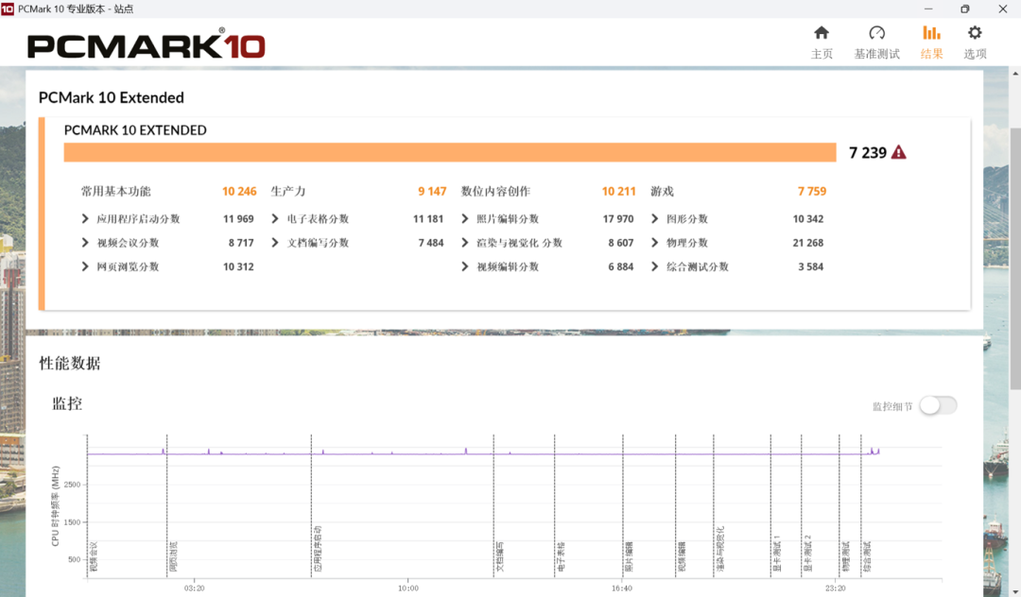The height and width of the screenshot is (597, 1021).
Task: Click the 物理分数 value 21 268
Action: 808,243
